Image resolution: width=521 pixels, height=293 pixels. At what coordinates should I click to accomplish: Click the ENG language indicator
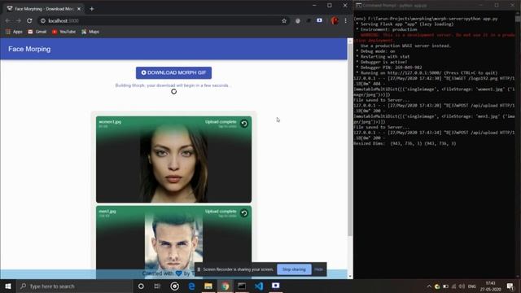click(472, 286)
